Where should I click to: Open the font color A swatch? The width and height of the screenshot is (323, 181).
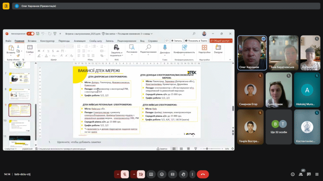click(x=46, y=56)
